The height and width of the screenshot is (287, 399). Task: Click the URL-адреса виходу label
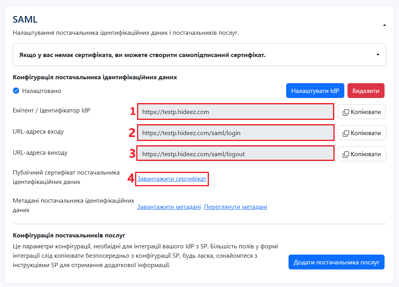[40, 153]
